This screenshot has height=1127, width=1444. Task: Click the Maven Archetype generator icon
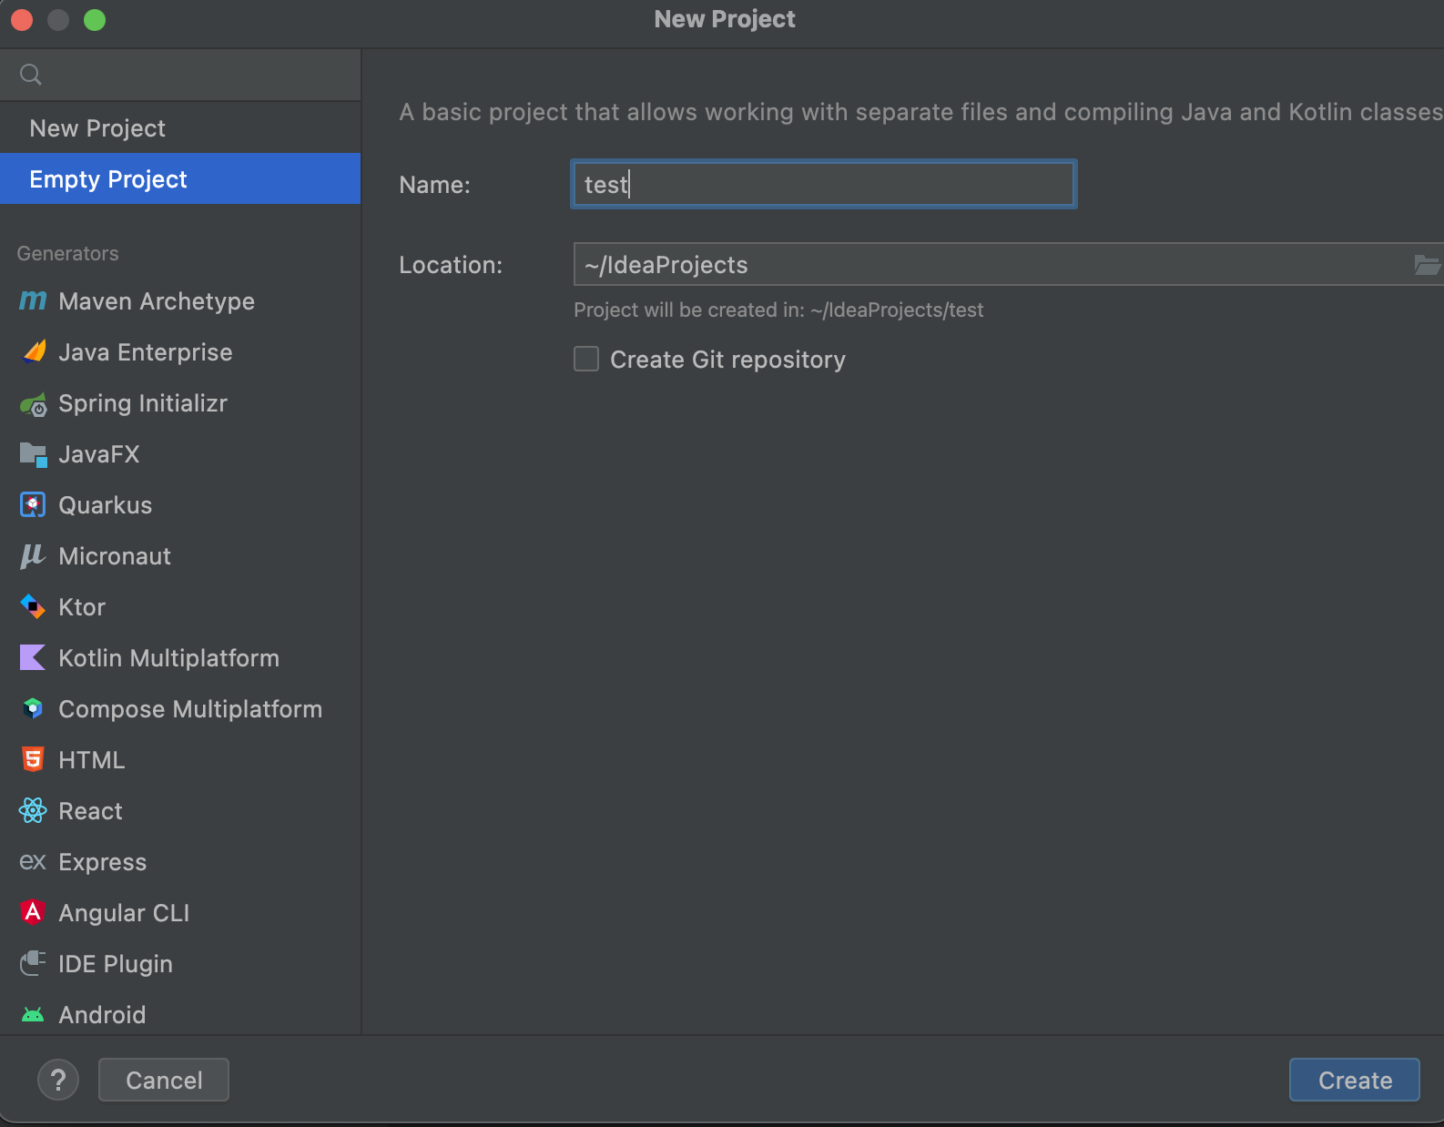coord(33,300)
